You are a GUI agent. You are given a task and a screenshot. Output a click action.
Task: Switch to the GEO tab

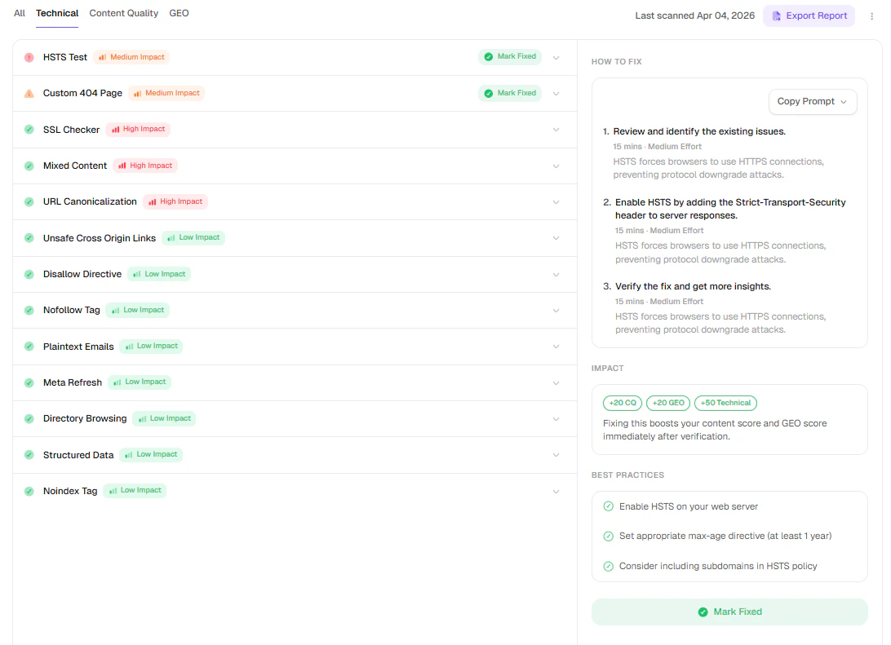tap(179, 13)
